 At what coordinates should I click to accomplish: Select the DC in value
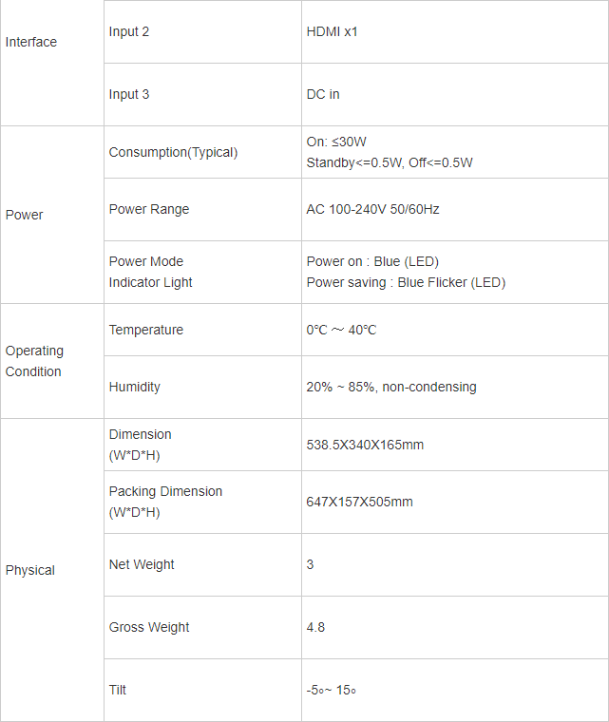coord(323,95)
